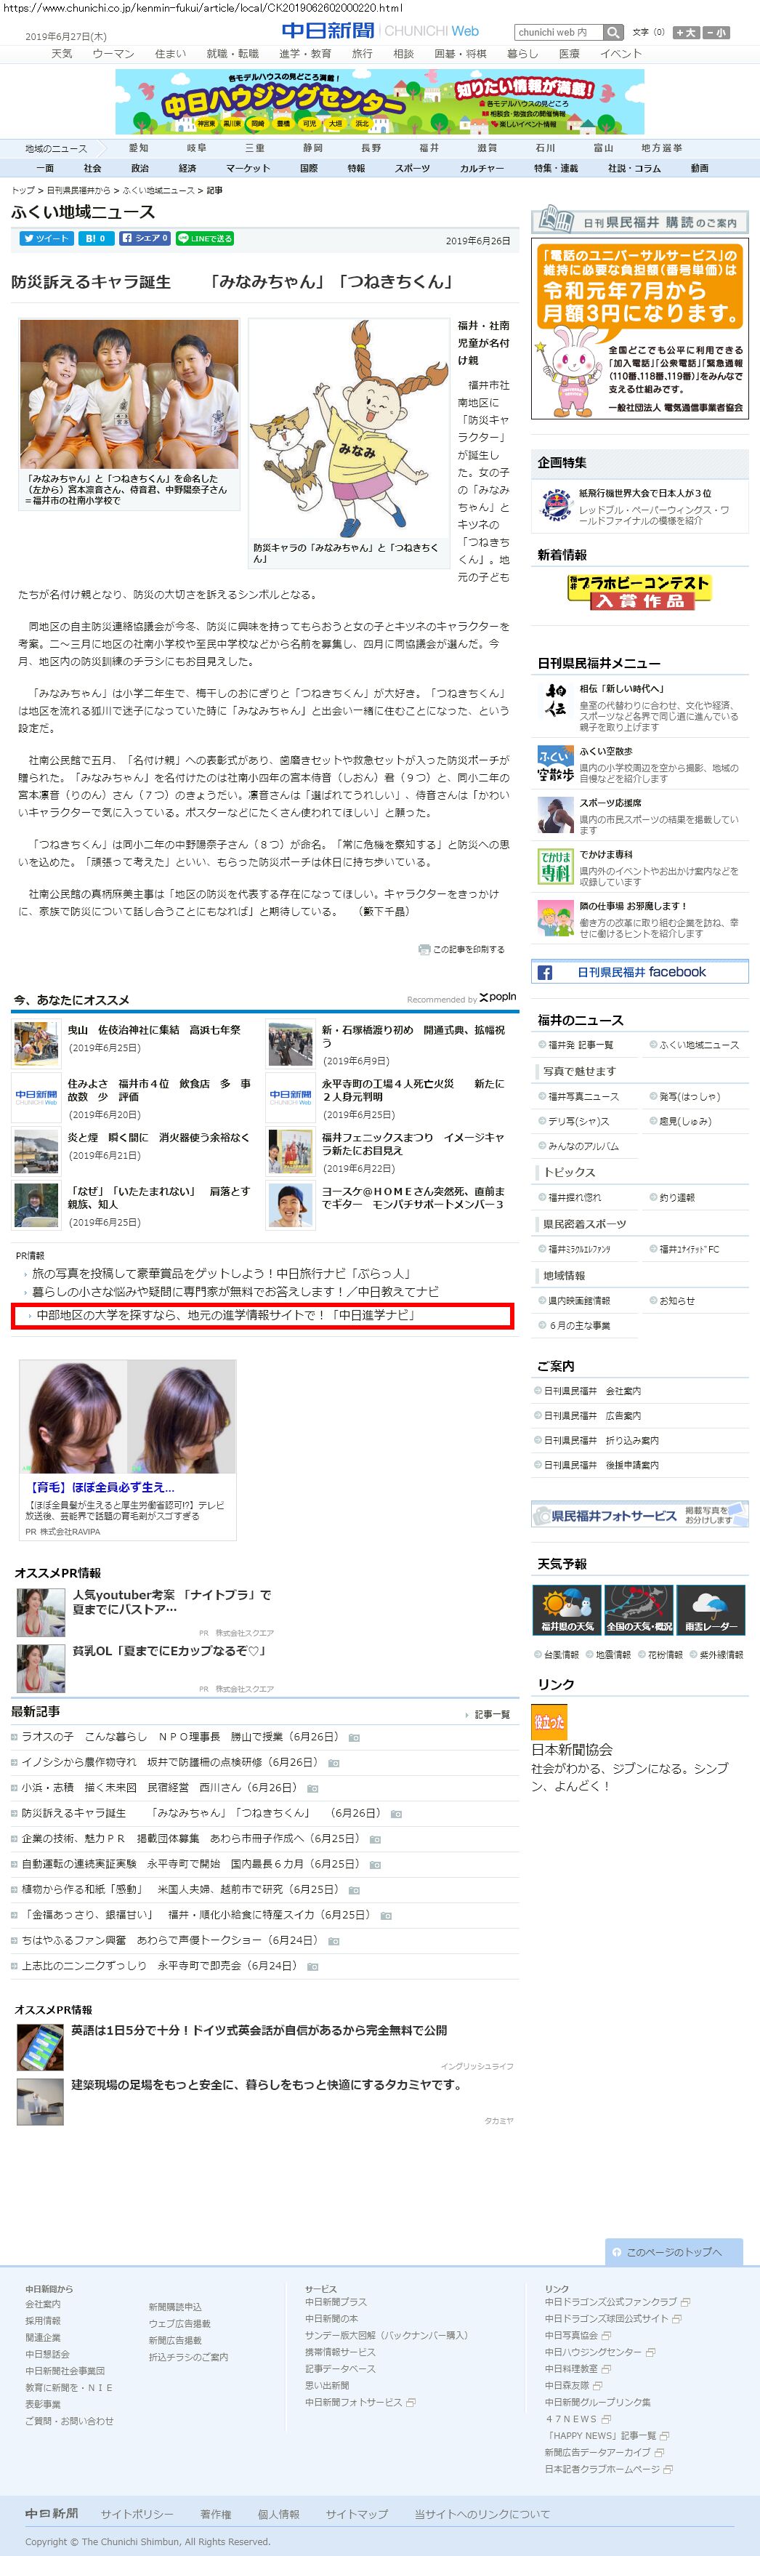Image resolution: width=760 pixels, height=2556 pixels.
Task: Open recommended article 曳山 佐伎治神社に集結
Action: (154, 1030)
